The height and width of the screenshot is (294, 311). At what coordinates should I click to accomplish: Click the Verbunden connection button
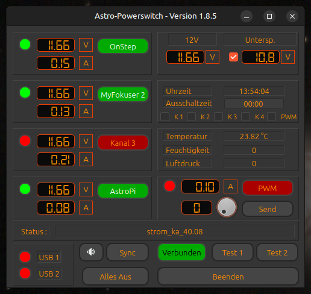(x=181, y=252)
